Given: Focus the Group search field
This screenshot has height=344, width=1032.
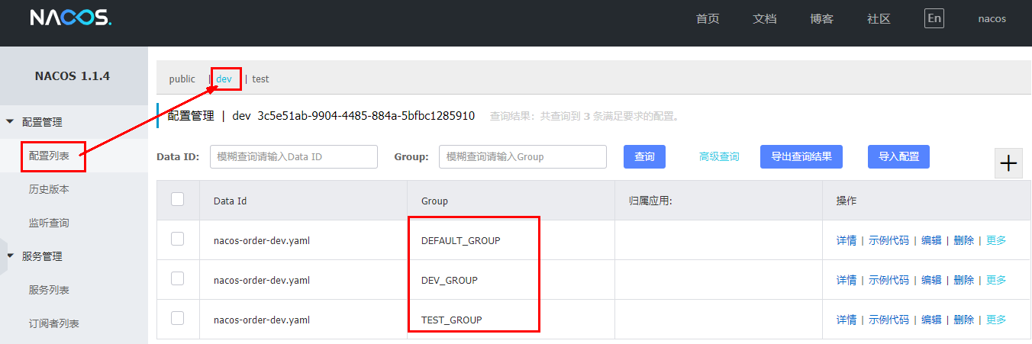Looking at the screenshot, I should (x=523, y=156).
